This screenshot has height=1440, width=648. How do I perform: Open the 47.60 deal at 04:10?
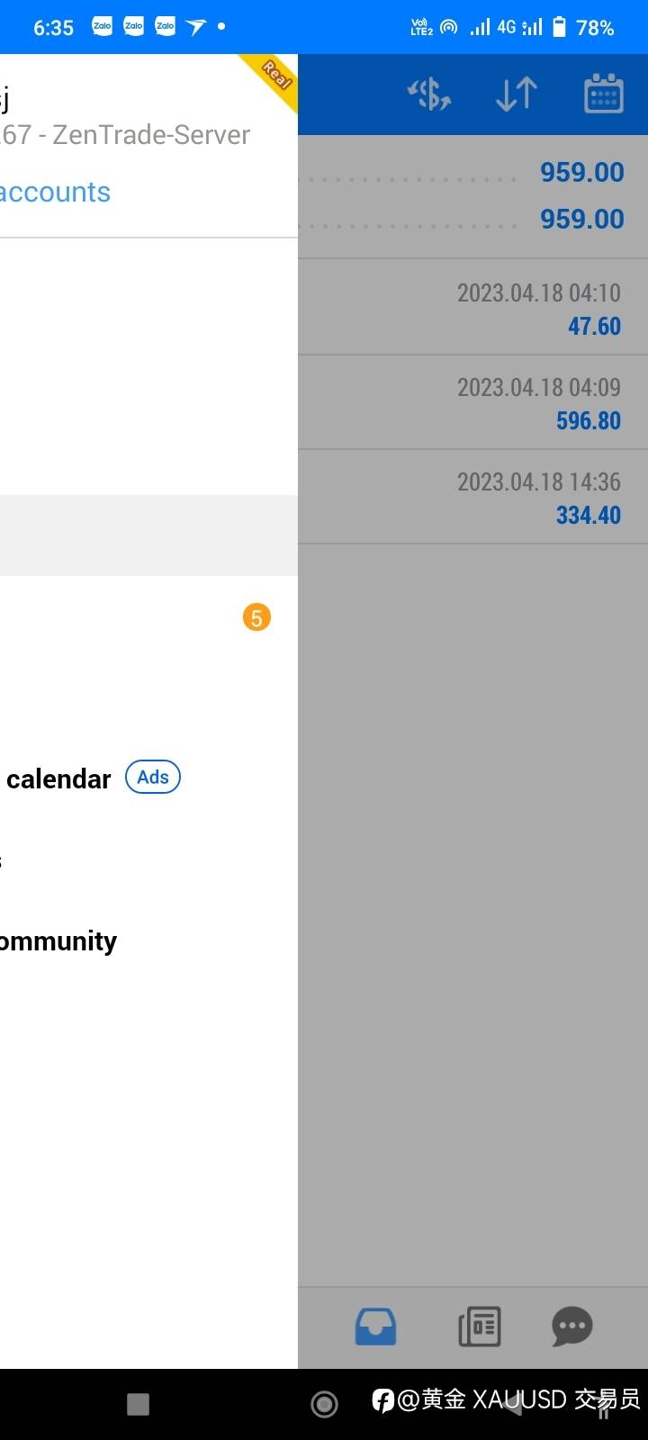[472, 308]
